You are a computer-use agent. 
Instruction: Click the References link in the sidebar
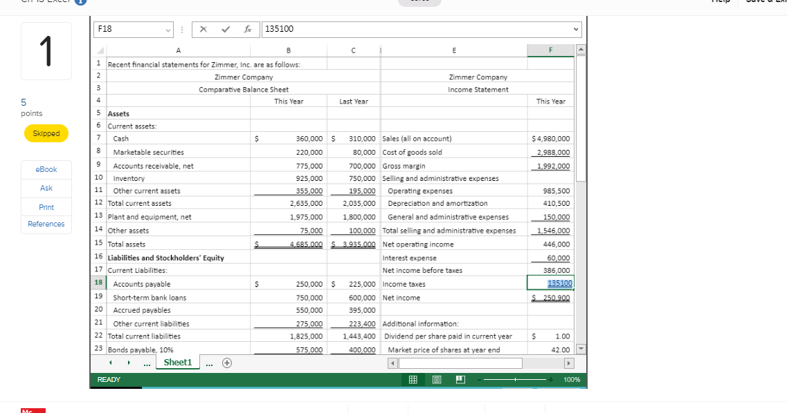(x=46, y=223)
